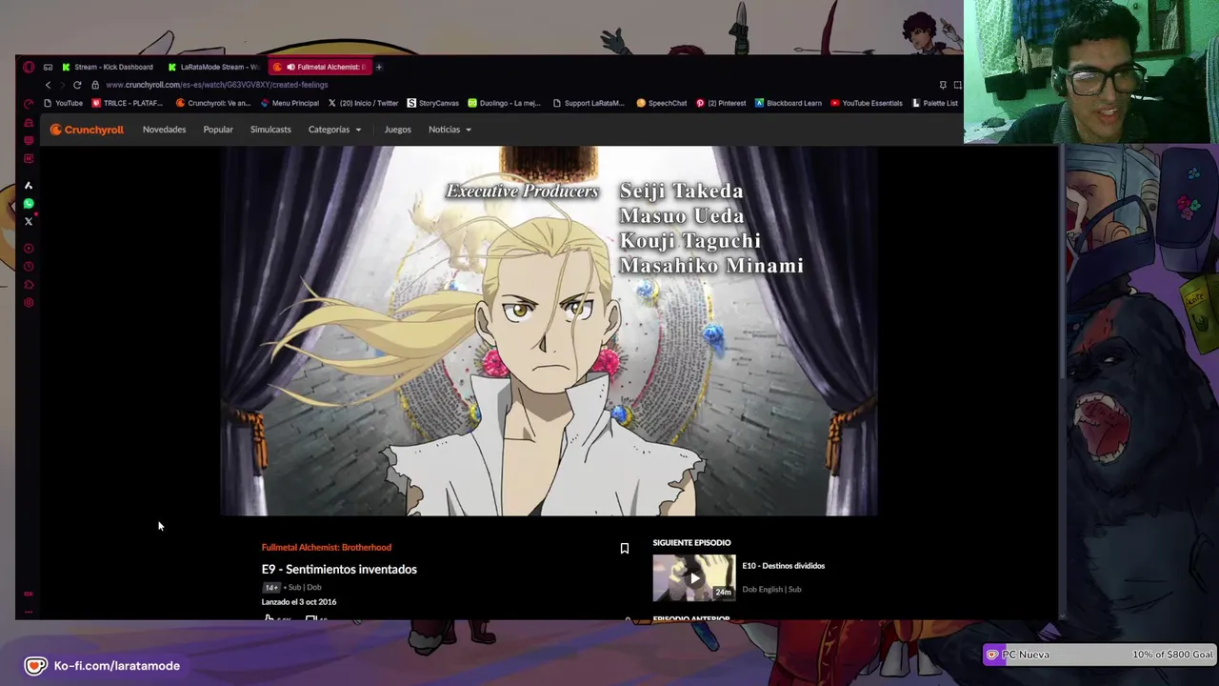The width and height of the screenshot is (1219, 686).
Task: Open the StoryCanvas bookmark
Action: [432, 103]
